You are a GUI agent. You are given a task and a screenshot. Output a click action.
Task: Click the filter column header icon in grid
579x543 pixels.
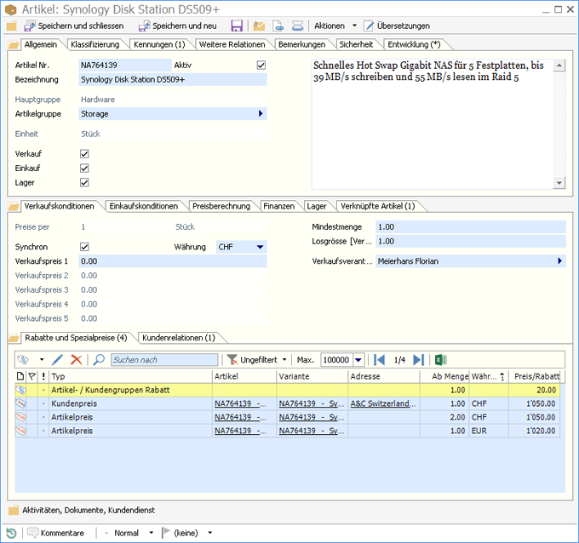coord(32,376)
